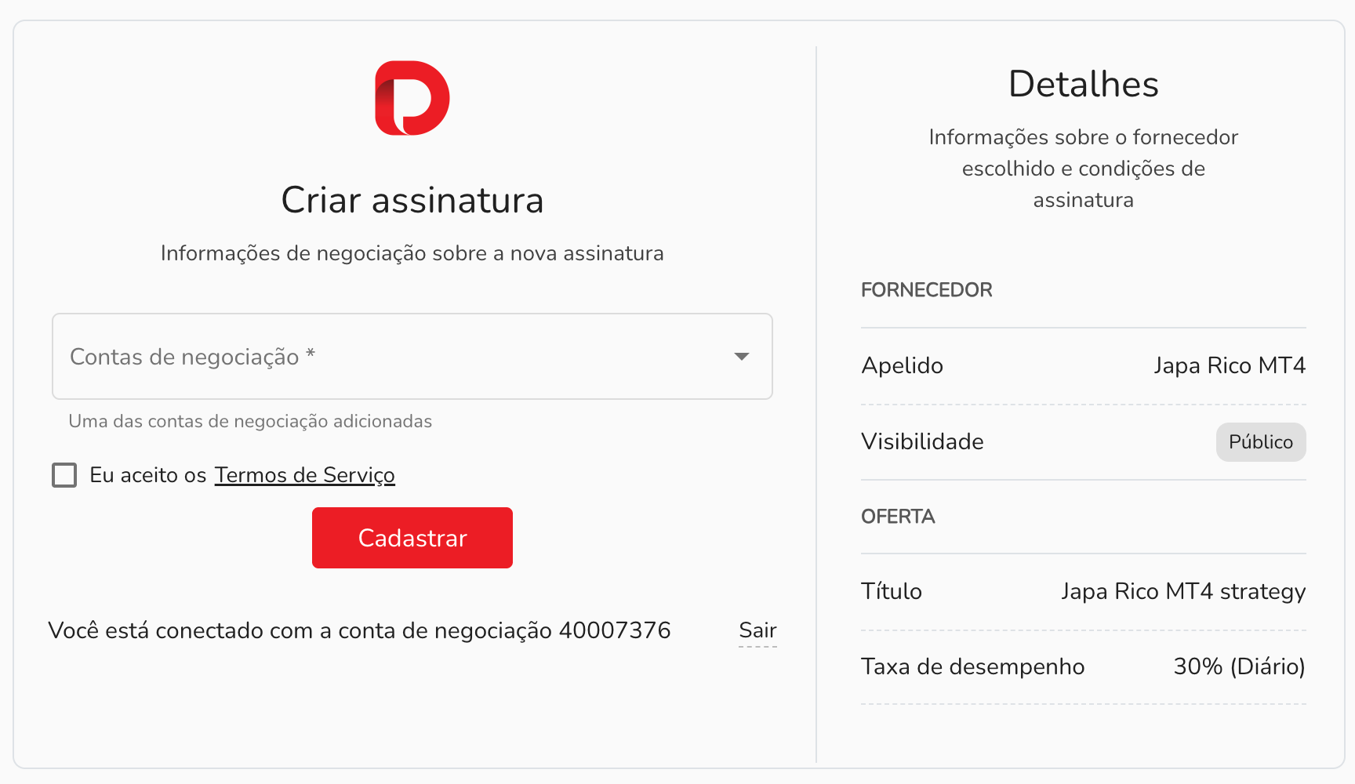1355x784 pixels.
Task: Expand the dropdown arrow for trading accounts
Action: tap(741, 357)
